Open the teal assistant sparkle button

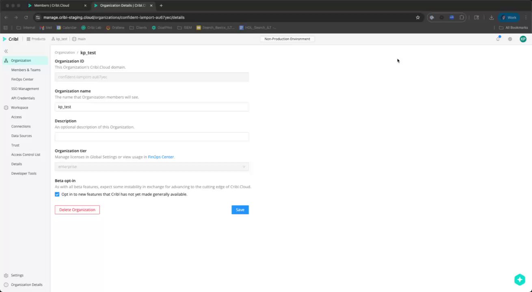click(x=520, y=279)
